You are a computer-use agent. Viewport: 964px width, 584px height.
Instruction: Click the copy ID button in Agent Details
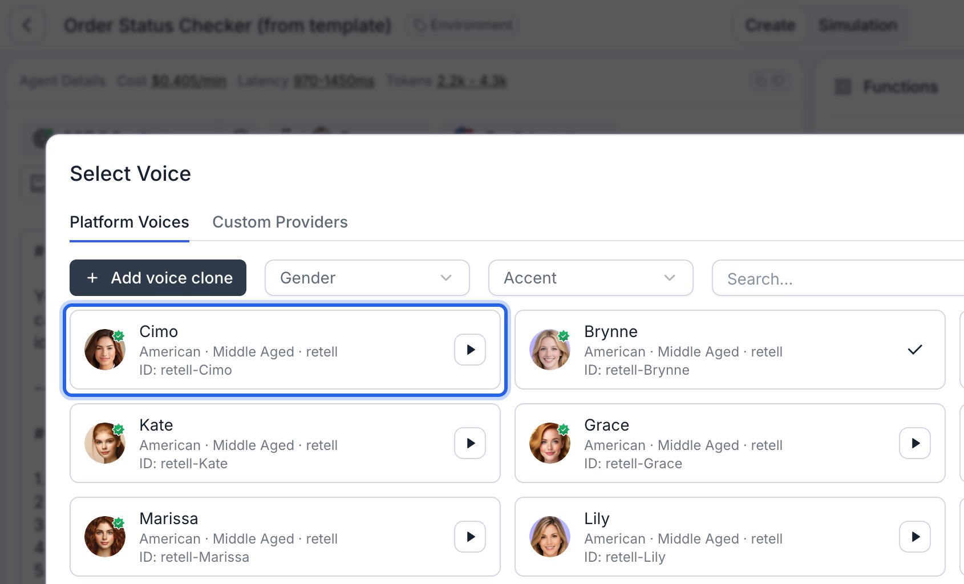[770, 81]
